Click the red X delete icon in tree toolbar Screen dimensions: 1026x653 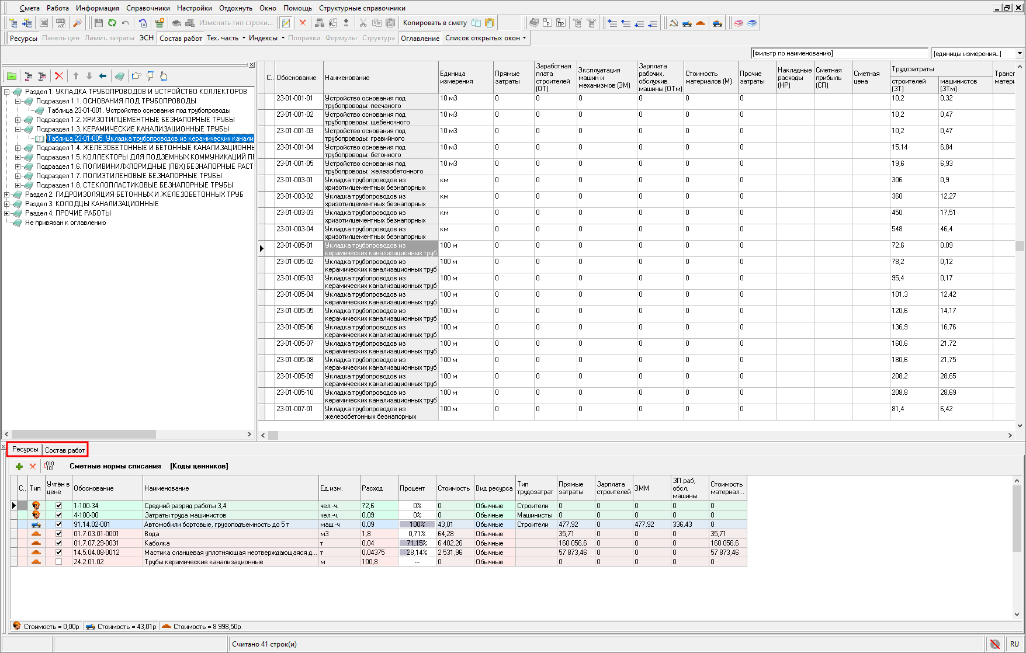(x=58, y=76)
